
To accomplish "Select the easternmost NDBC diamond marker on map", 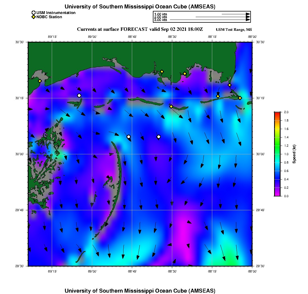I will 240,98.
